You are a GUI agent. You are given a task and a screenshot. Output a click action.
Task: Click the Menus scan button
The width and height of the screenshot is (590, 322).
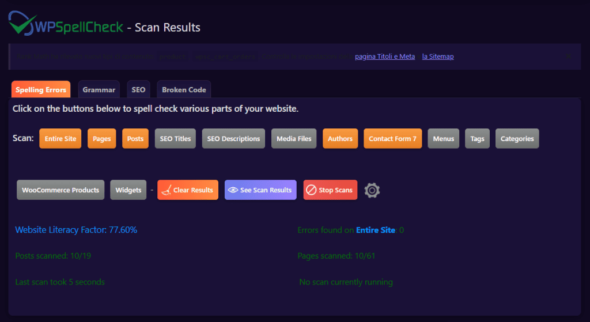click(443, 138)
